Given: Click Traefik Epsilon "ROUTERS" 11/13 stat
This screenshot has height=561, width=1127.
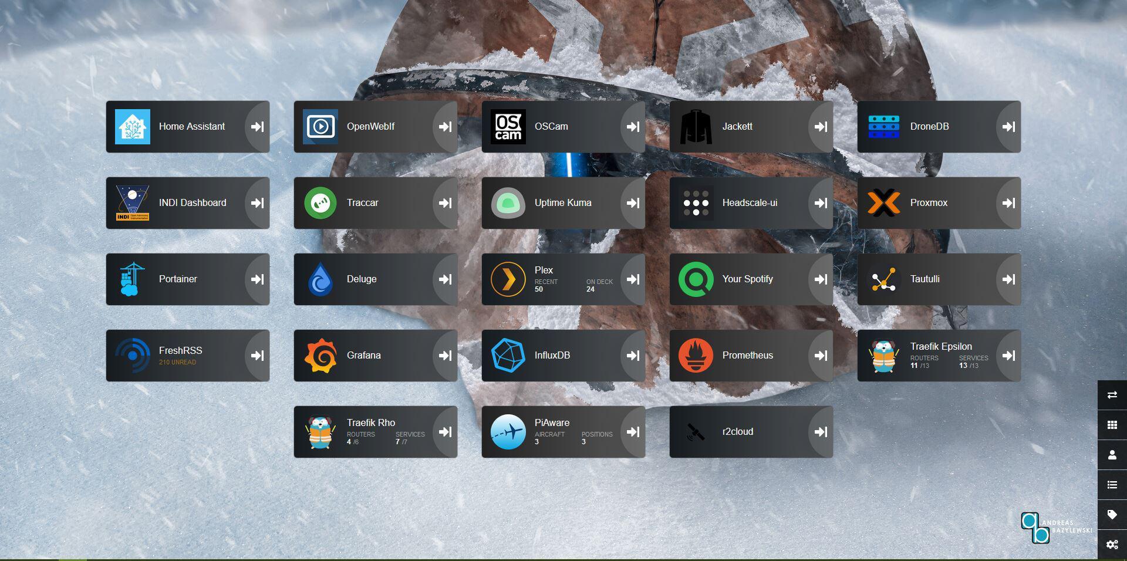Looking at the screenshot, I should click(x=924, y=361).
